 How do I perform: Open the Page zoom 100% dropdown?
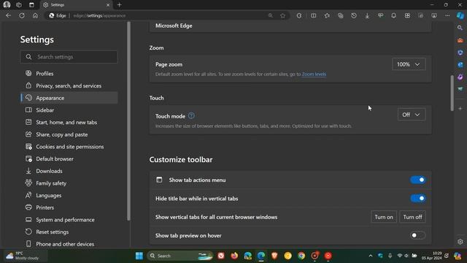point(409,64)
